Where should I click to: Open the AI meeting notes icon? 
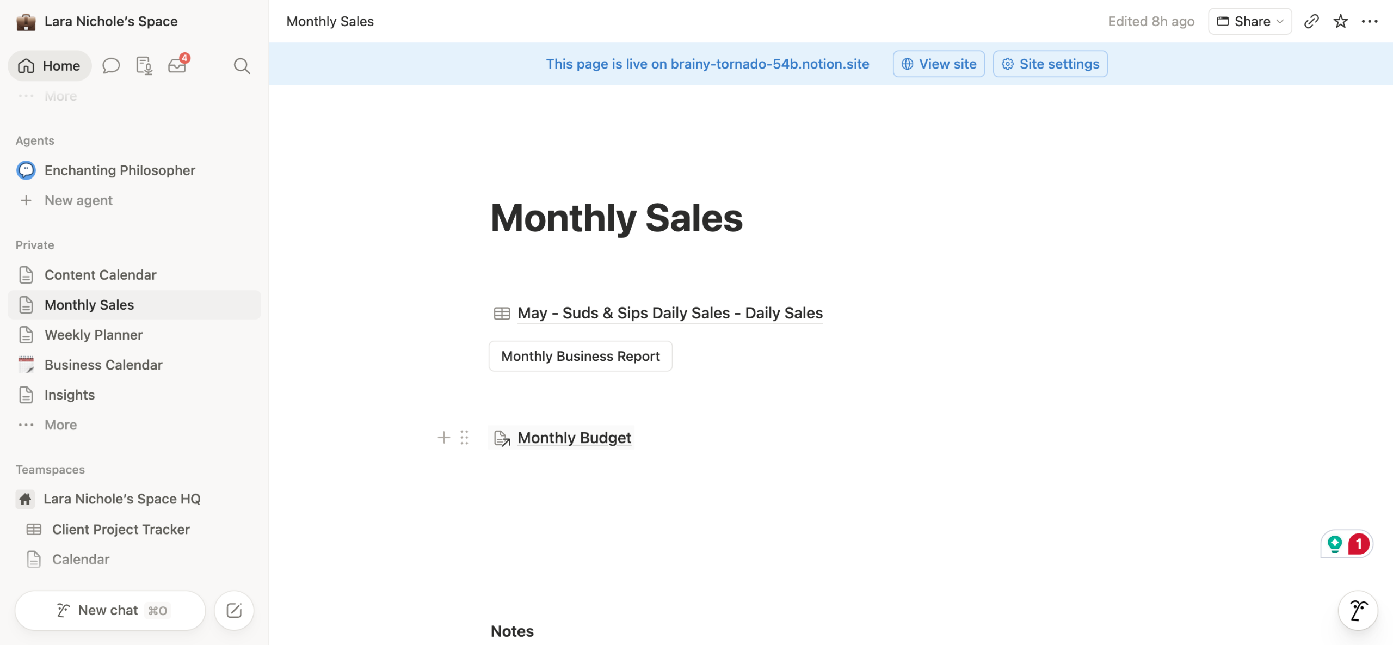point(144,66)
